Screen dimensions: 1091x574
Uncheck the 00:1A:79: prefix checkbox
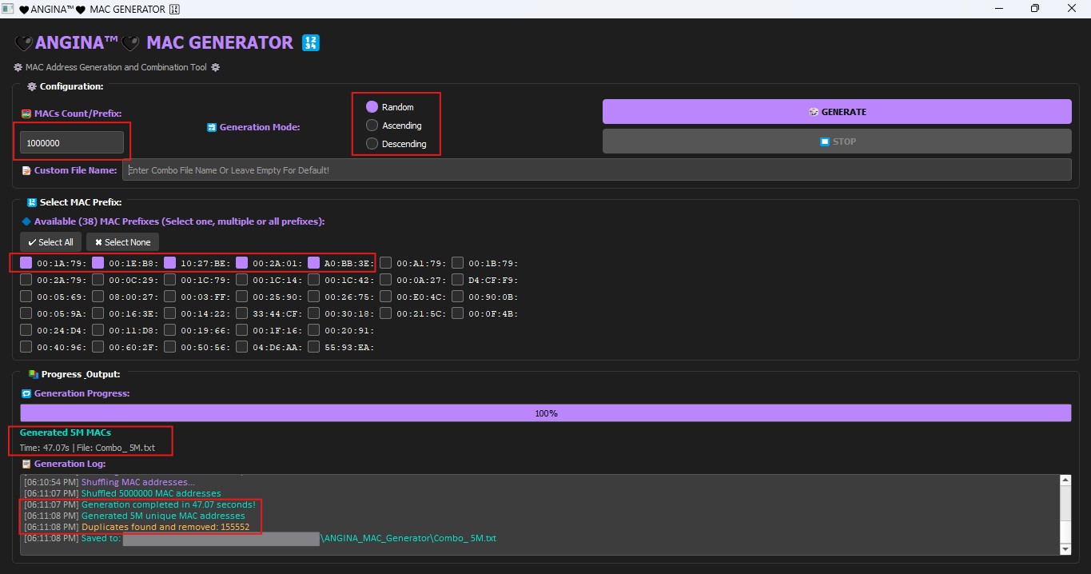coord(26,262)
